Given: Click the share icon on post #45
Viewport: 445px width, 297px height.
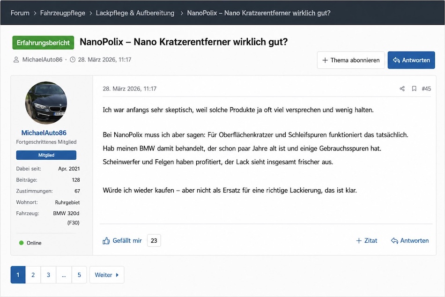Looking at the screenshot, I should (402, 89).
